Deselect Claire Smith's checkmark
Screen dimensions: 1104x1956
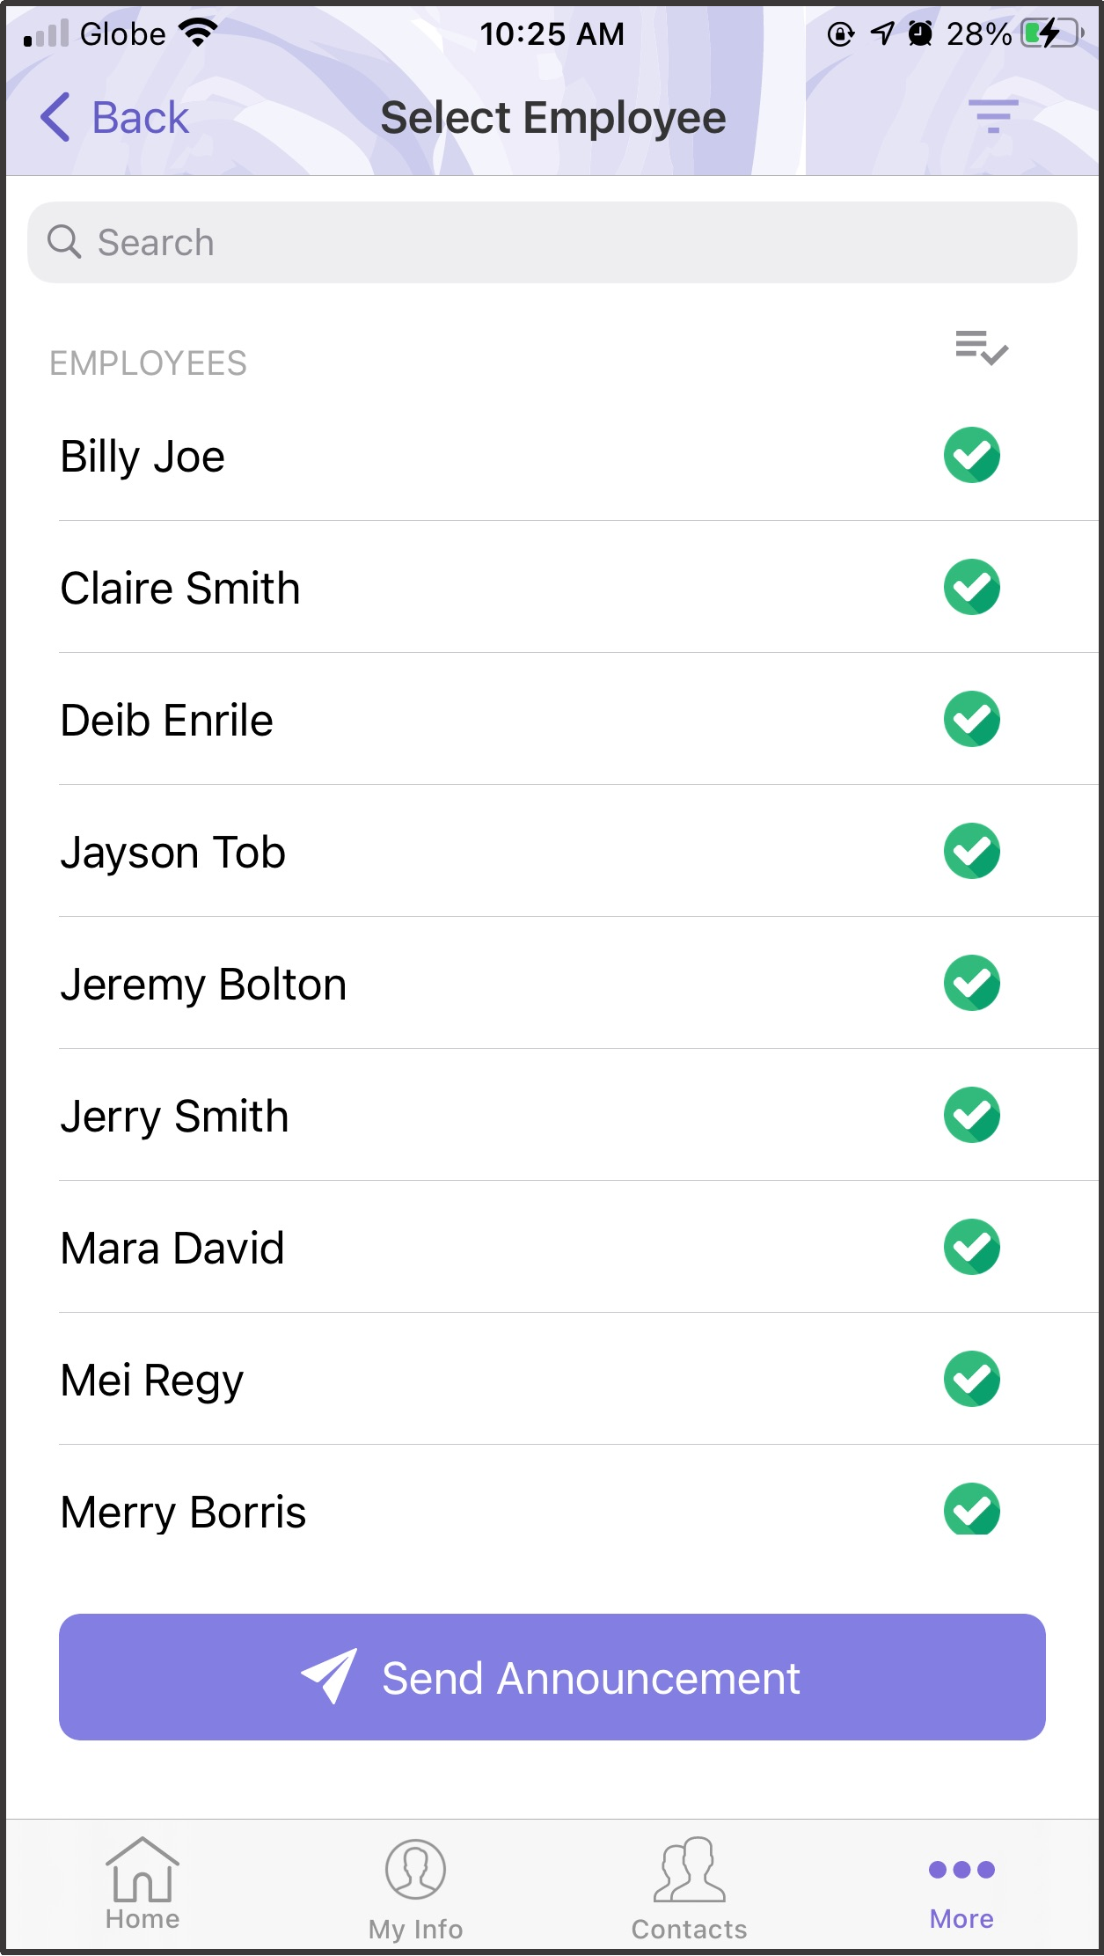972,587
